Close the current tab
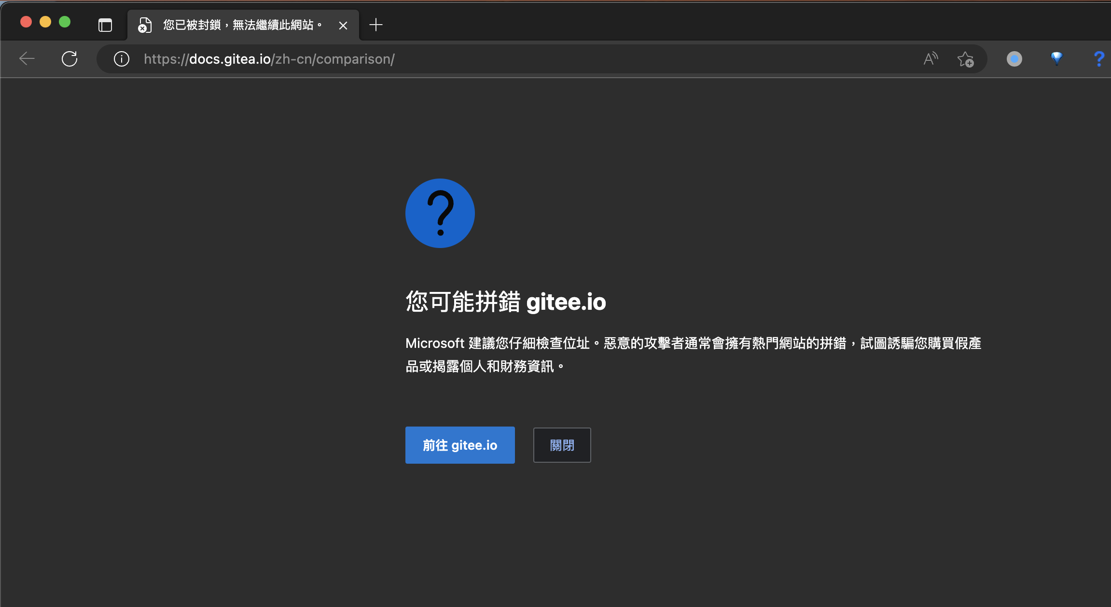 343,25
